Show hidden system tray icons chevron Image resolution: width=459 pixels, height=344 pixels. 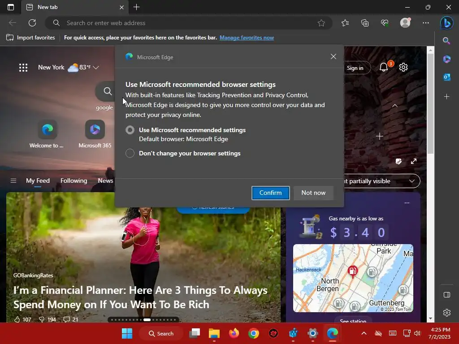coord(364,333)
